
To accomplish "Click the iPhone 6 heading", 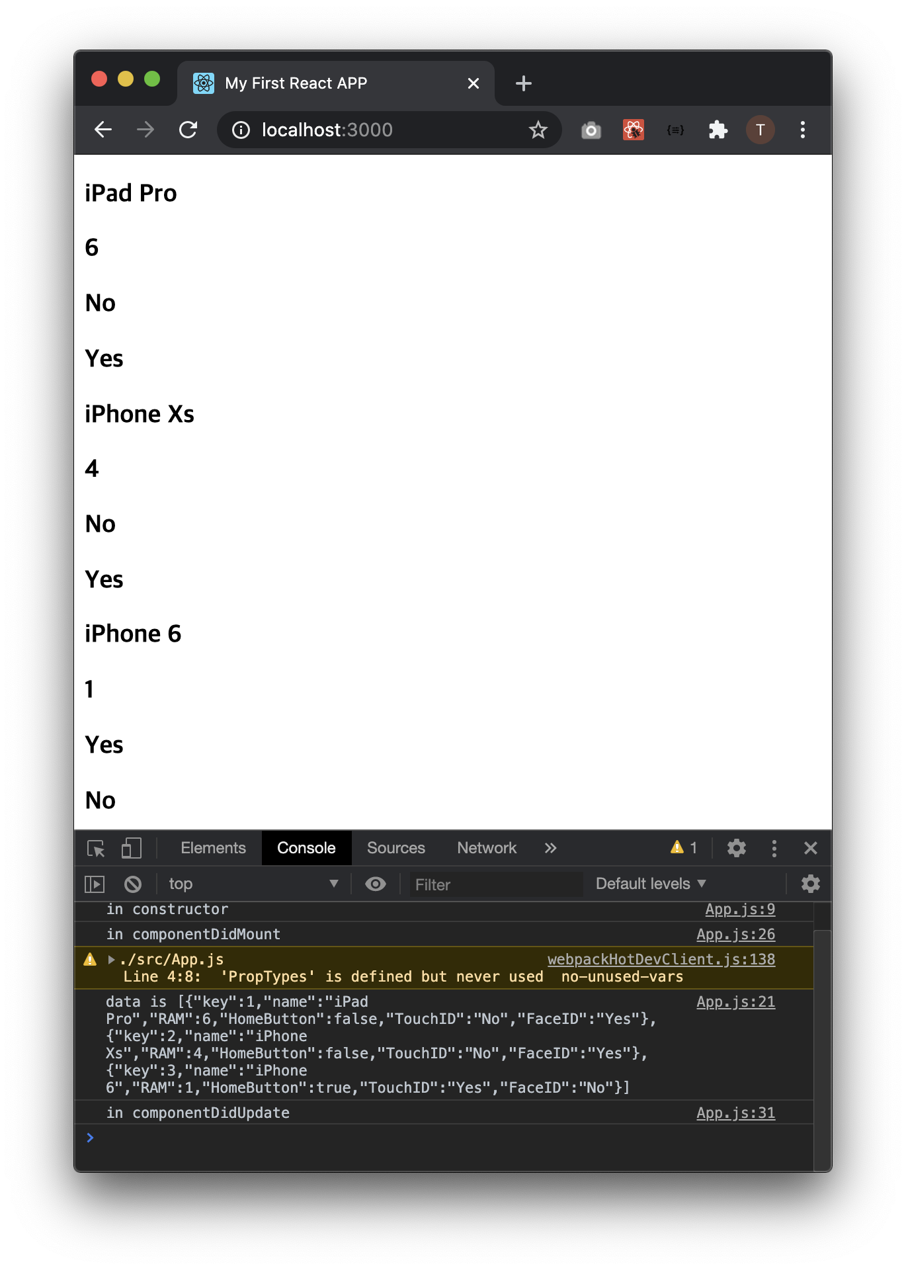I will coord(133,634).
